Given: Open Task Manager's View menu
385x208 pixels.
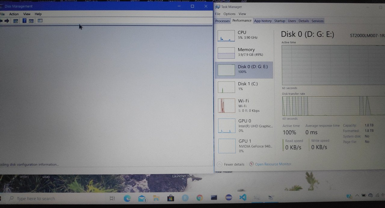Looking at the screenshot, I should (x=242, y=14).
